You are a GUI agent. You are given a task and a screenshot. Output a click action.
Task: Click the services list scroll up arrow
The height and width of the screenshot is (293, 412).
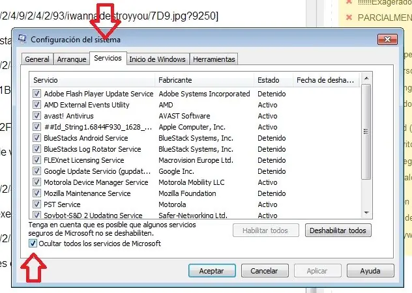click(366, 78)
